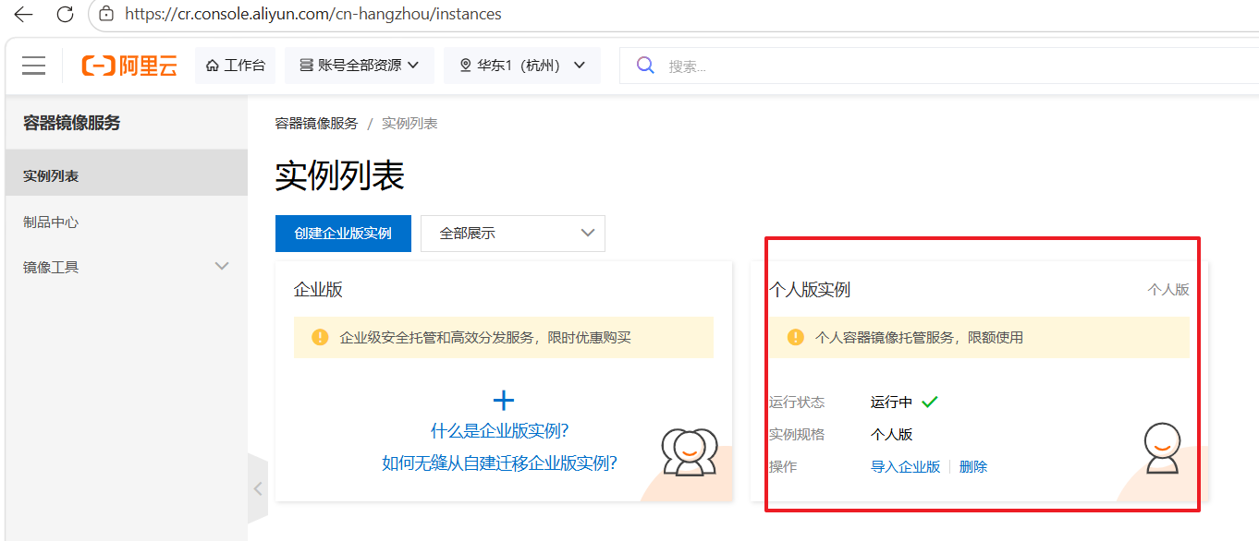Open the 工作台 workbench
The height and width of the screenshot is (541, 1259).
235,66
